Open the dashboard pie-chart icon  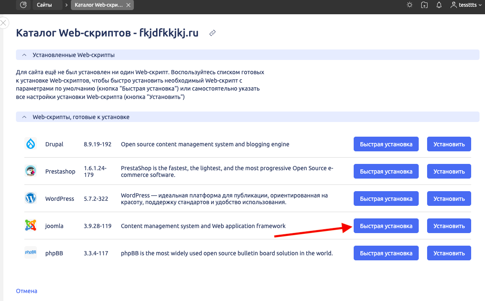23,5
